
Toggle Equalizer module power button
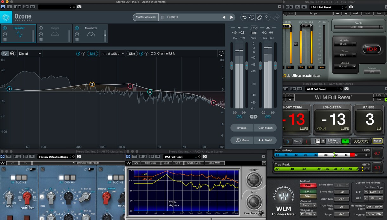(5, 28)
